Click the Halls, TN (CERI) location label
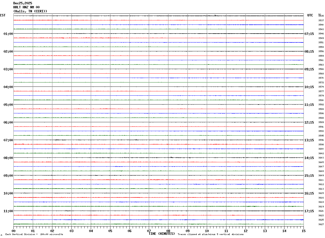 (x=30, y=11)
